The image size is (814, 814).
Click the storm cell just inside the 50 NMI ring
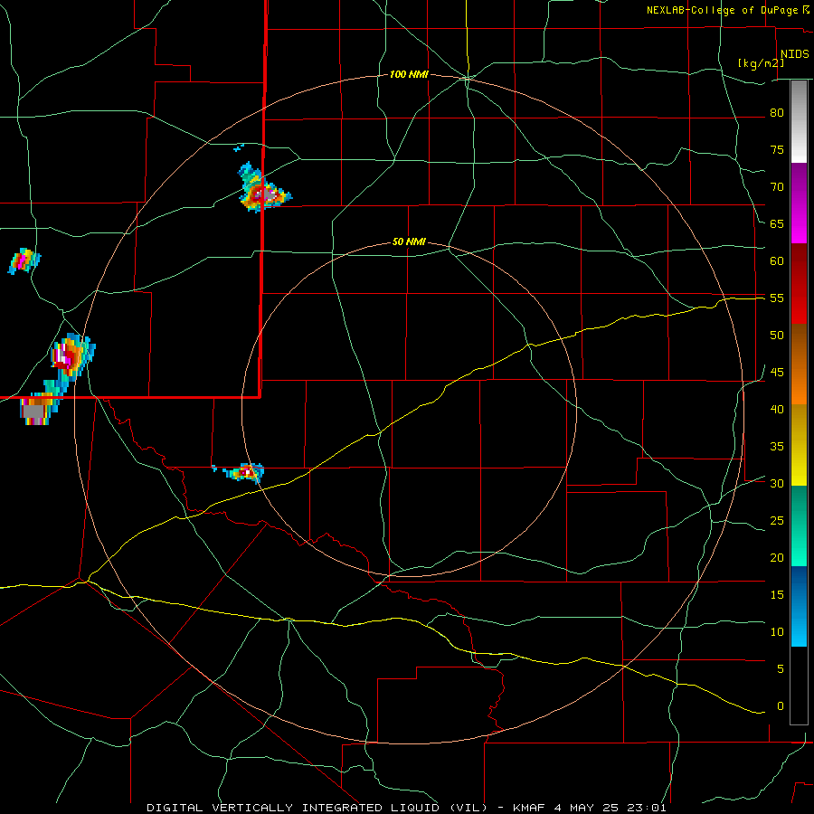coord(244,472)
